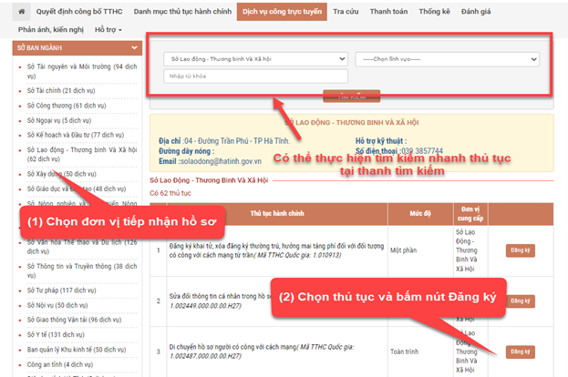
Task: Click the Nhập từ khóa search field
Action: coord(255,76)
